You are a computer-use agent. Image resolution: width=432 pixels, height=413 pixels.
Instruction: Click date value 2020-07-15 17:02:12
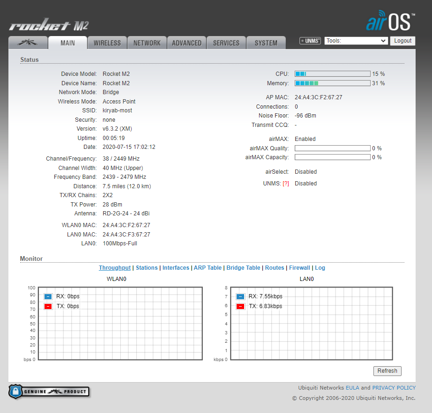pyautogui.click(x=129, y=147)
